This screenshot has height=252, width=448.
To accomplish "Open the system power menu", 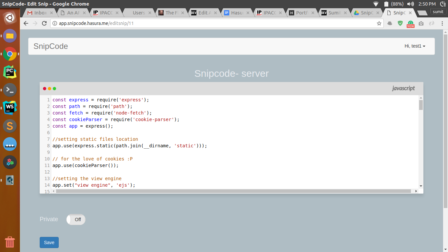I will click(443, 4).
